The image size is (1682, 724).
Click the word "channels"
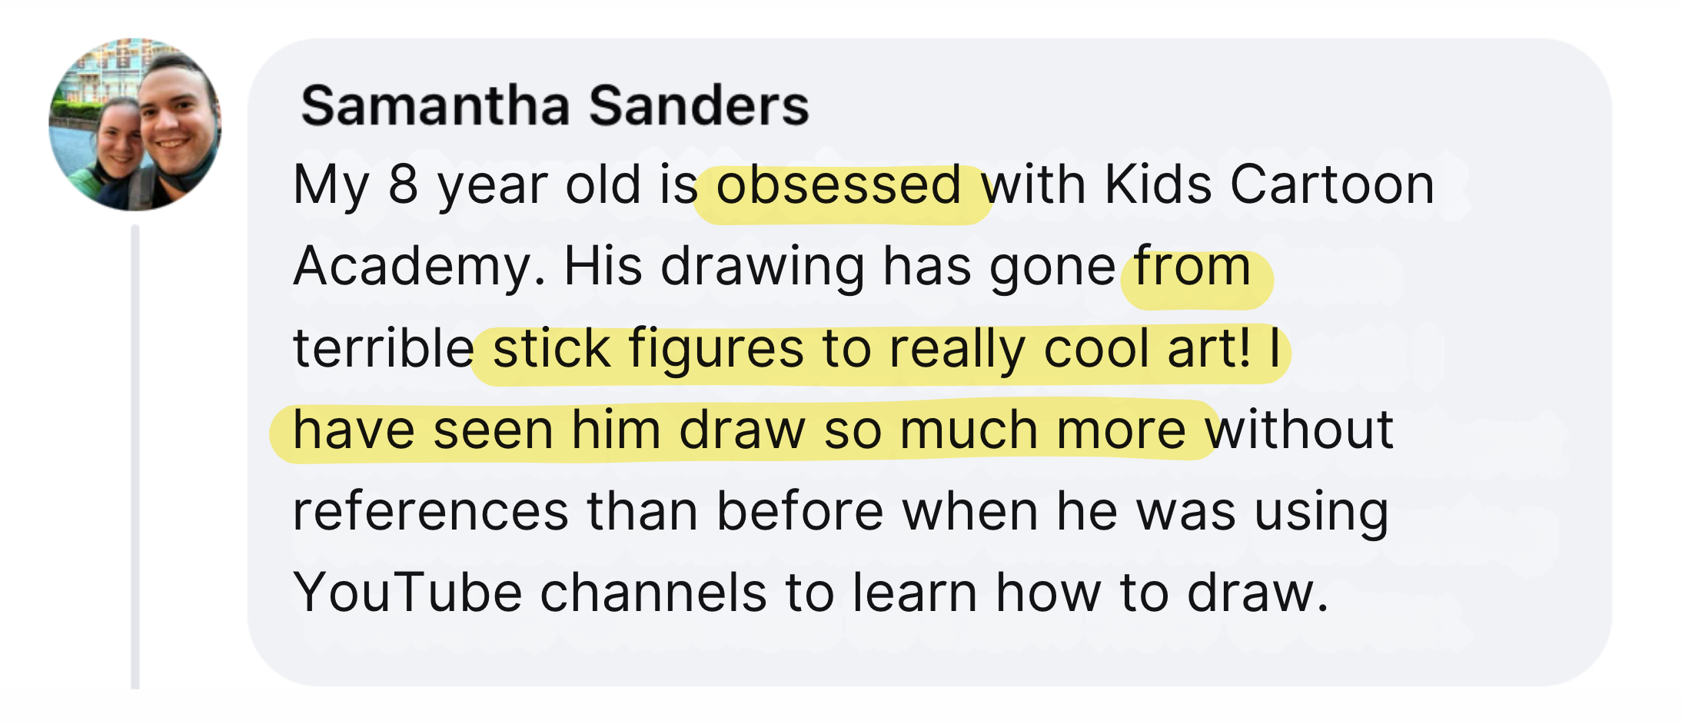(653, 593)
